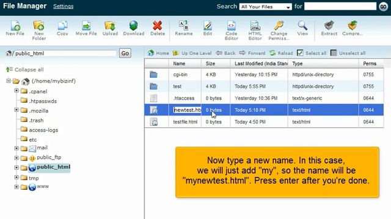Click Up One Level
The height and width of the screenshot is (219, 391).
pyautogui.click(x=192, y=53)
